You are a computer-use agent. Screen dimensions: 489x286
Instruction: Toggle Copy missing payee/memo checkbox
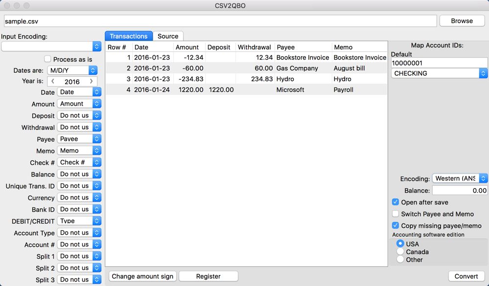[x=396, y=225]
